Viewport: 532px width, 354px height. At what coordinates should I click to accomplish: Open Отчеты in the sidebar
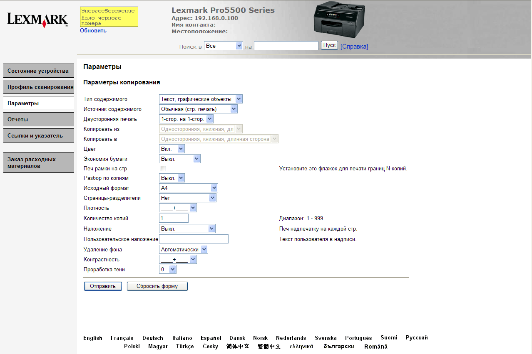tap(39, 119)
